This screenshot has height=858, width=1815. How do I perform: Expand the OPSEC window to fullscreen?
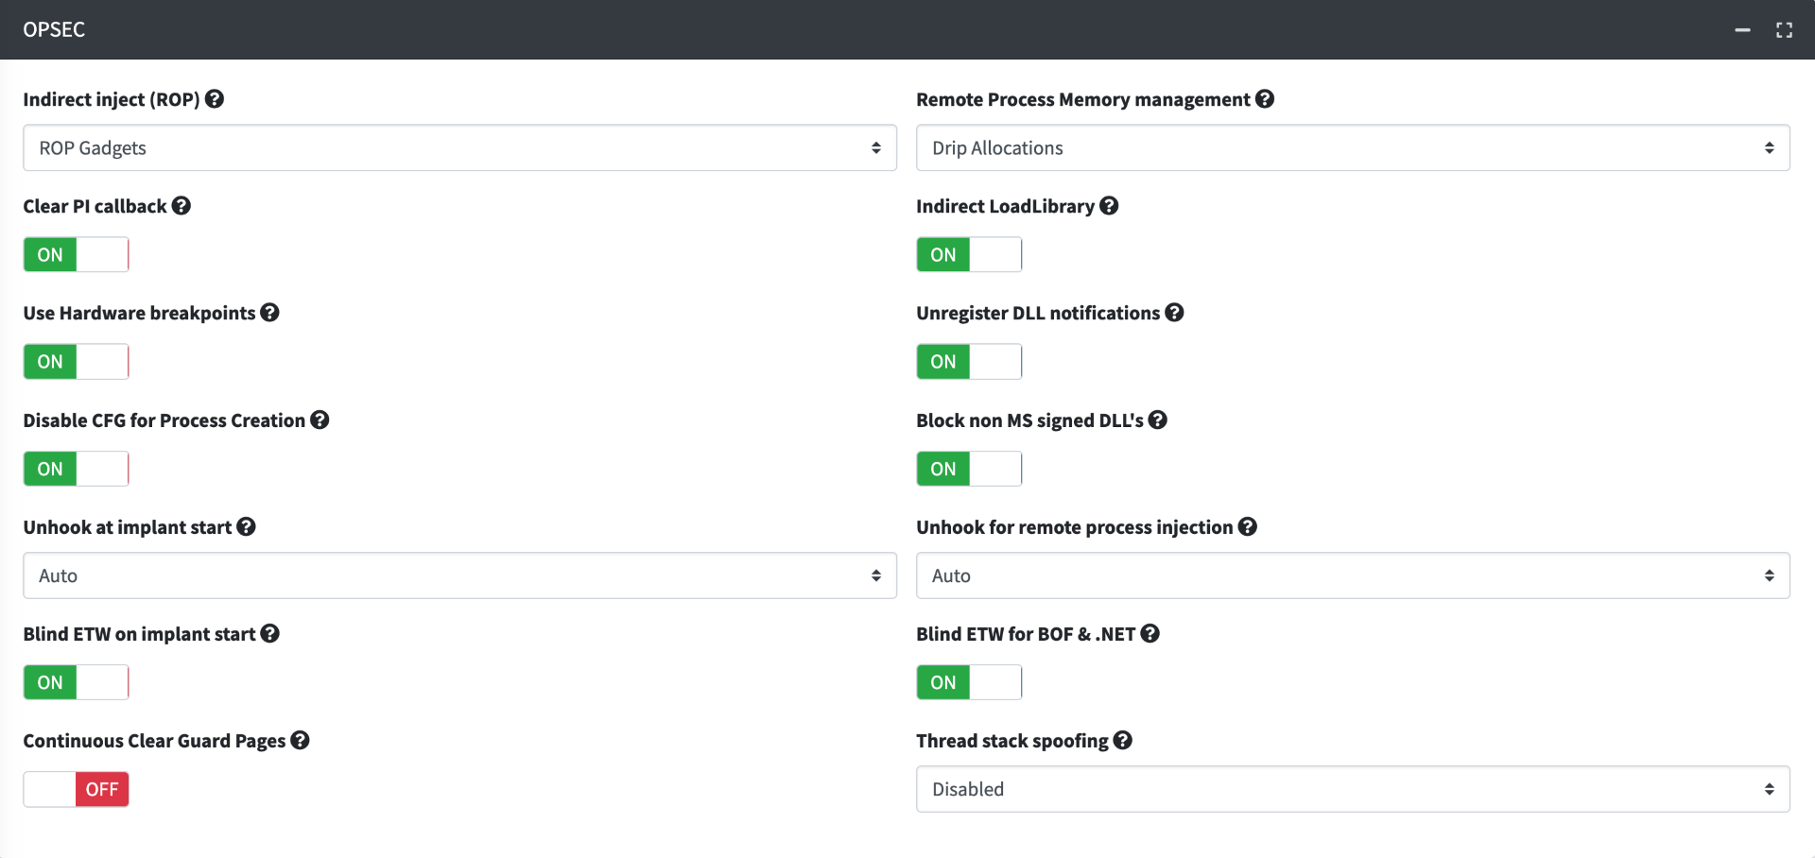pos(1785,29)
